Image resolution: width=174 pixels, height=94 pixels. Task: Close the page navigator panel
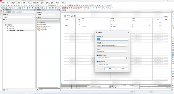tap(35, 10)
